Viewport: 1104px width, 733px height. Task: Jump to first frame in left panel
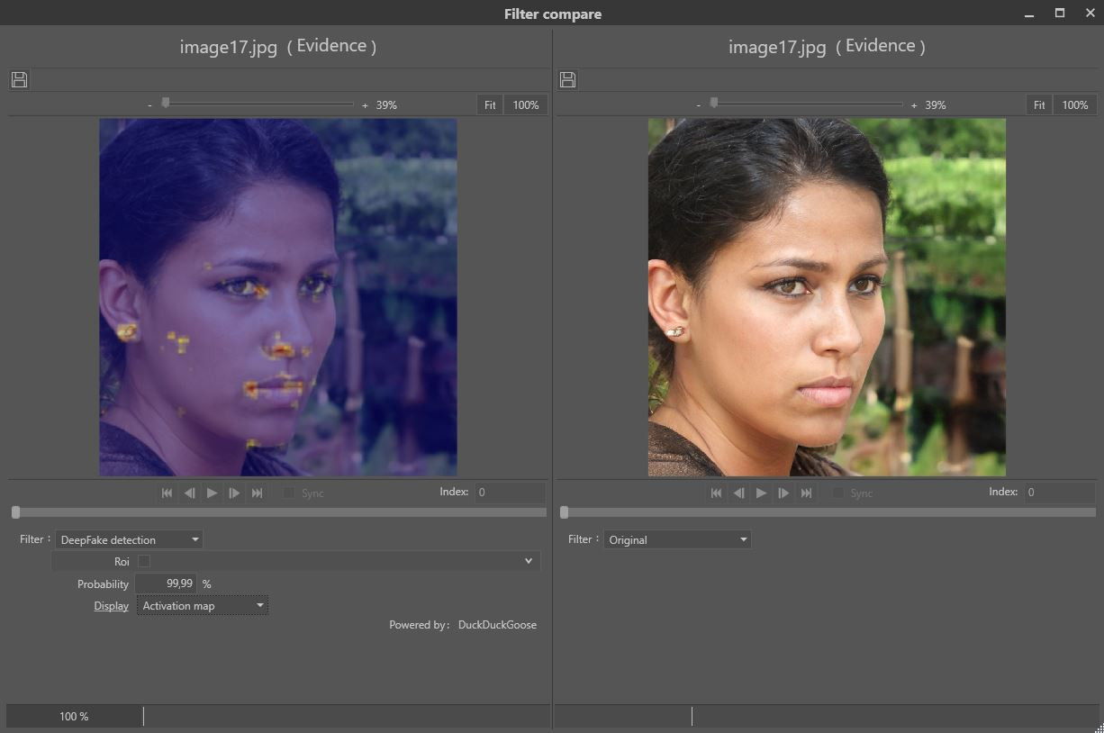[167, 493]
